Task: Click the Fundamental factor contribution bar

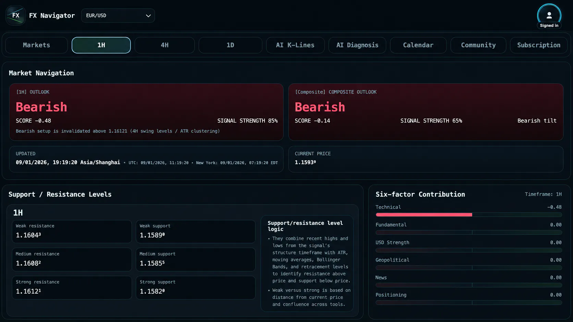Action: click(468, 232)
